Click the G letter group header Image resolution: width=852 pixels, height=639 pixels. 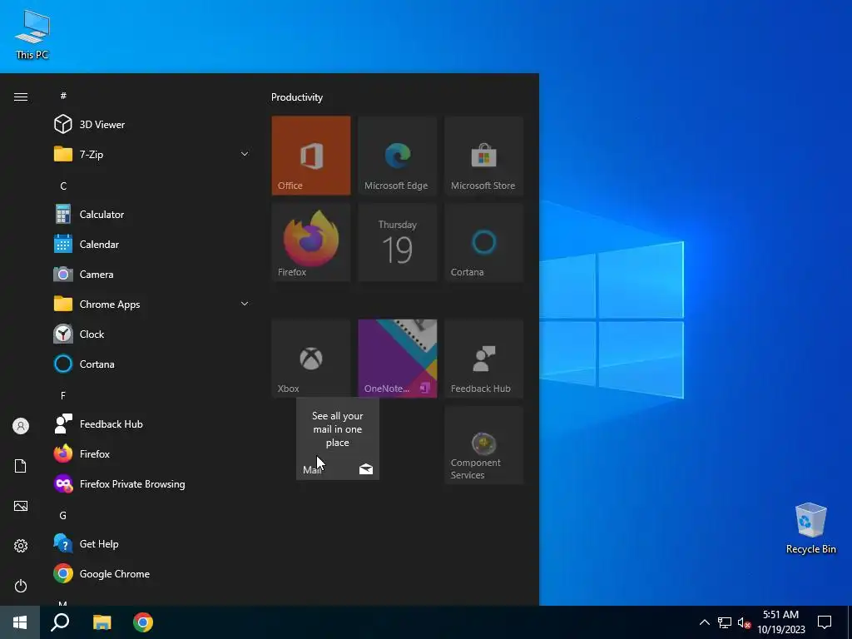63,515
